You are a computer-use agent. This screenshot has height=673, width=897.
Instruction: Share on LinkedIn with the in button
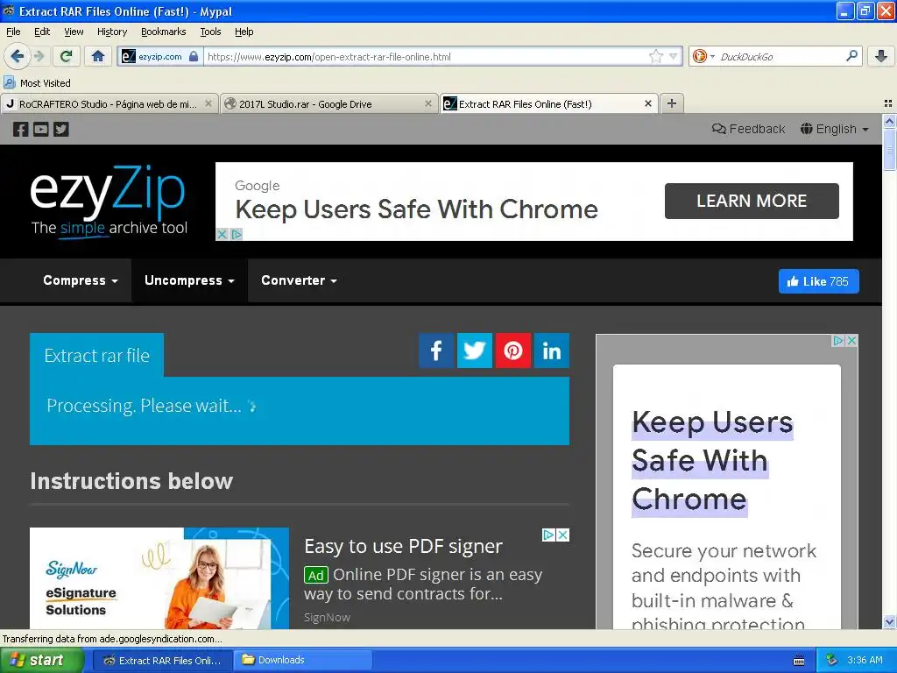(x=552, y=351)
